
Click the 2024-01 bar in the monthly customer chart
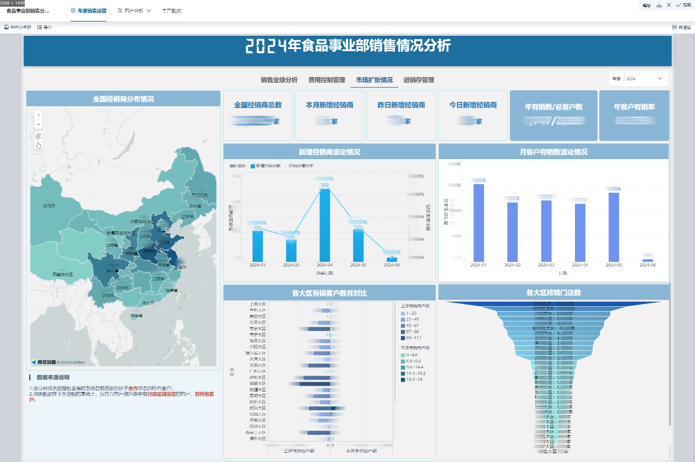pyautogui.click(x=479, y=223)
